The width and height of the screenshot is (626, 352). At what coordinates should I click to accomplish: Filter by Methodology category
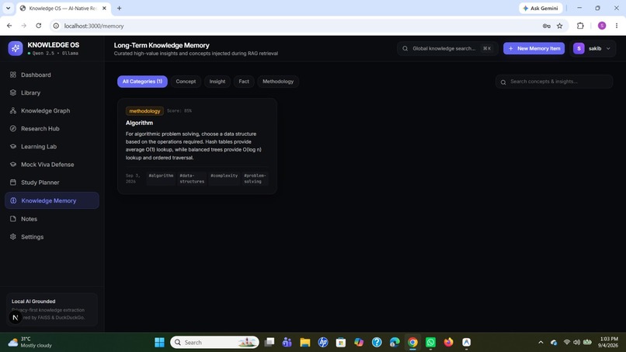[x=278, y=82]
